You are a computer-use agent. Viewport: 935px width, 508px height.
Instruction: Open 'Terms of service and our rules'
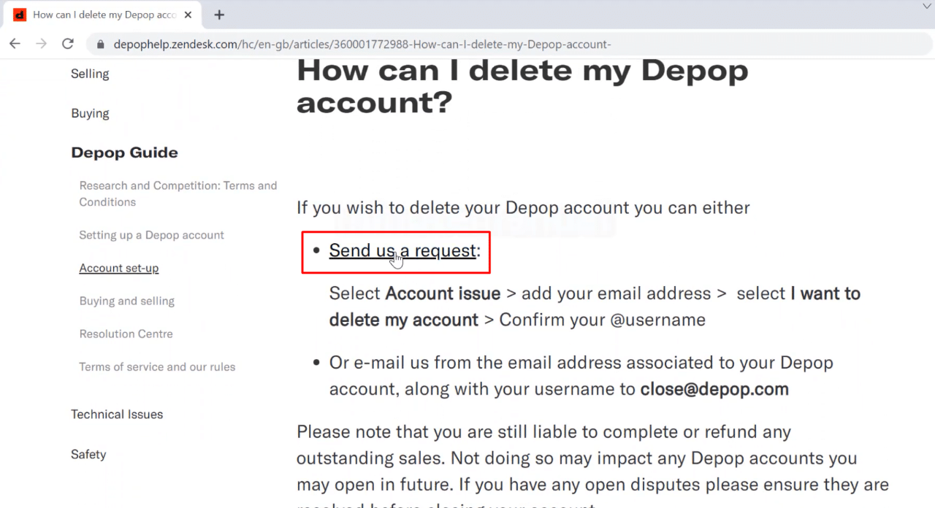point(157,366)
